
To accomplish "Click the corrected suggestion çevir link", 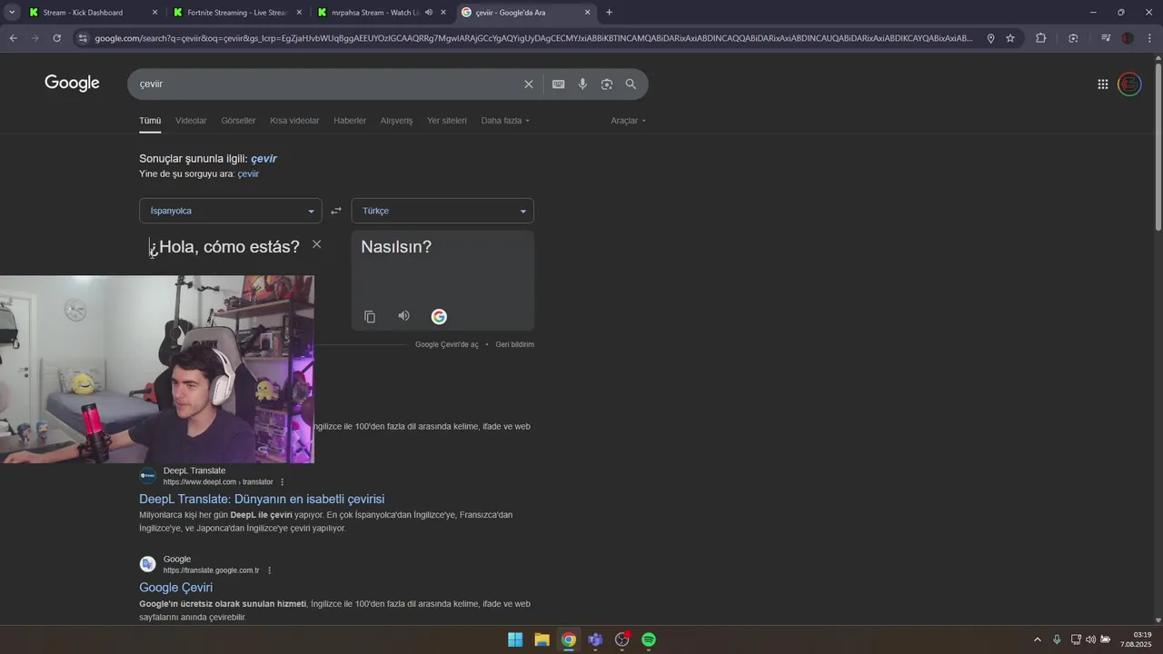I will coord(263,158).
